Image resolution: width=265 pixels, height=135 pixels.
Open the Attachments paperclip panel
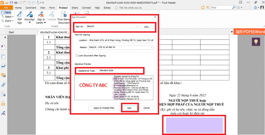tap(3, 85)
